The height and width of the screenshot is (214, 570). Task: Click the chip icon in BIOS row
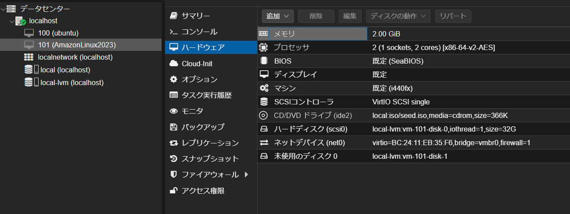(x=264, y=61)
